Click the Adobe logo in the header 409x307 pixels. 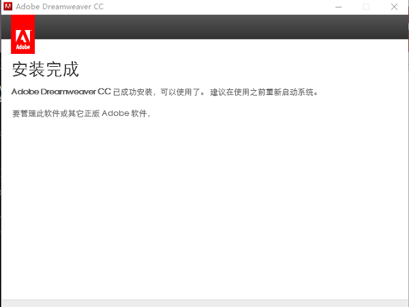23,35
